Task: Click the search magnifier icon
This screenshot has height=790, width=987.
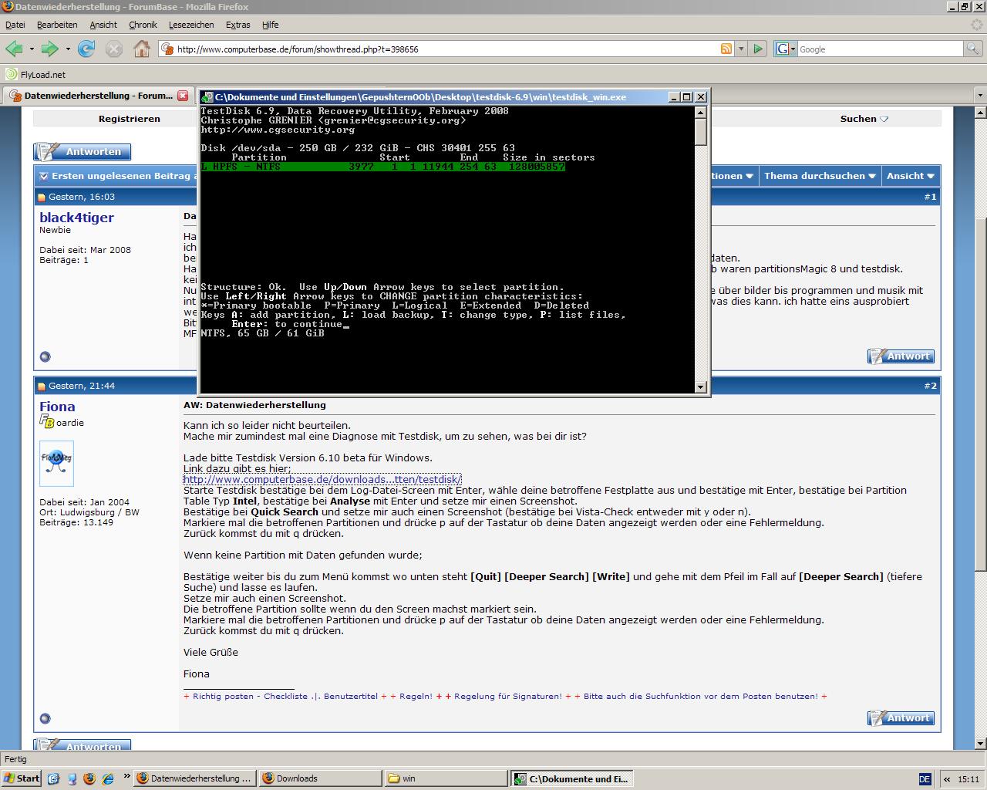Action: pyautogui.click(x=973, y=49)
